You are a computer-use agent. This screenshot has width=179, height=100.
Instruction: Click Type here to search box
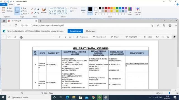click(x=29, y=97)
